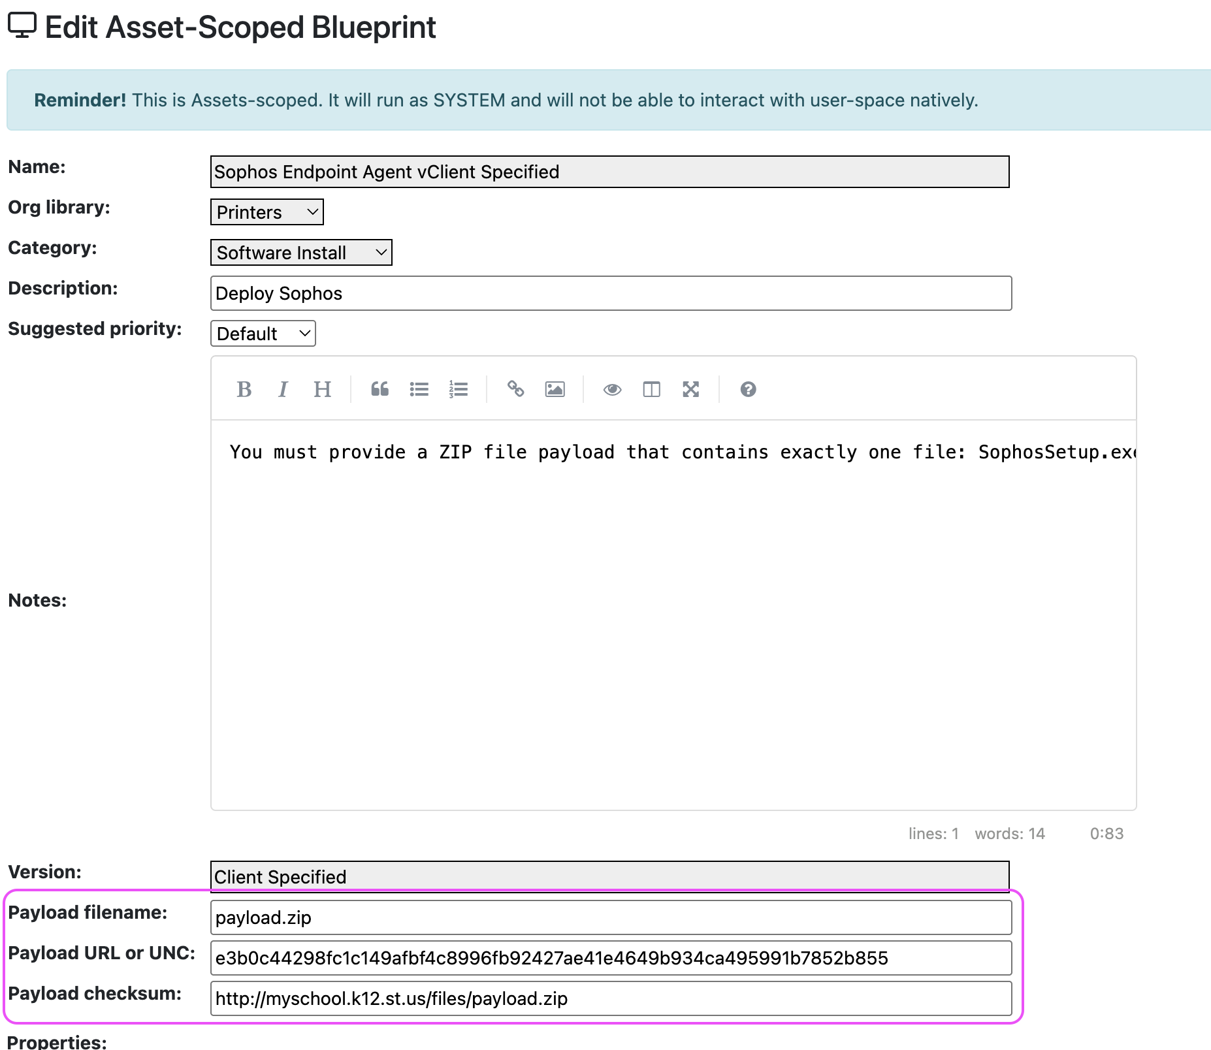
Task: Insert a link in notes editor
Action: 516,389
